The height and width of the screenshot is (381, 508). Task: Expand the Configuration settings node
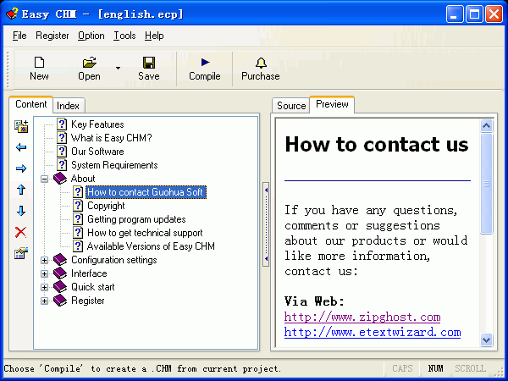[45, 260]
